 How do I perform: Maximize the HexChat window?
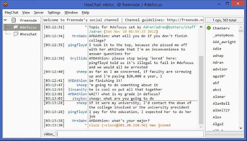coord(227,3)
